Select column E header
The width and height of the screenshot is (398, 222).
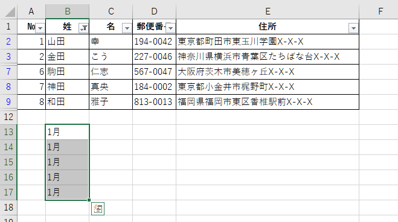click(268, 11)
